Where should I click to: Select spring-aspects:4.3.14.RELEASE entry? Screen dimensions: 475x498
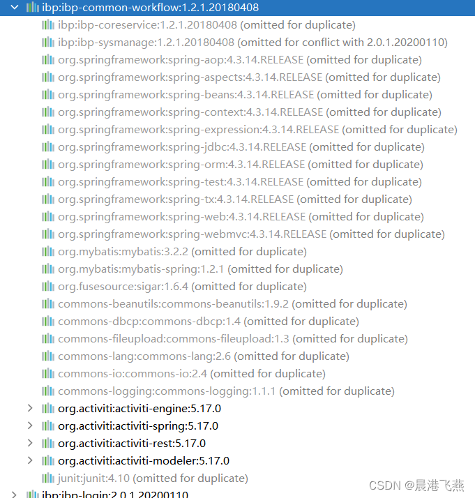249,77
